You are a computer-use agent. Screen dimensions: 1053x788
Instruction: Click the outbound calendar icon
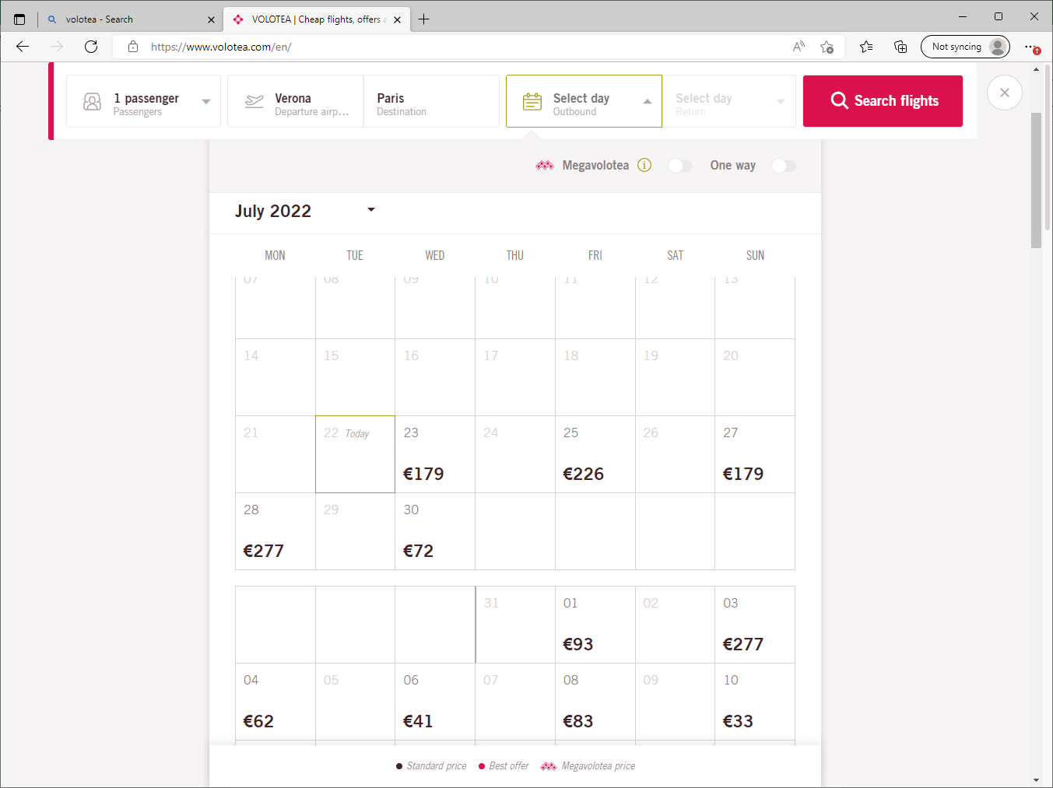click(x=532, y=102)
